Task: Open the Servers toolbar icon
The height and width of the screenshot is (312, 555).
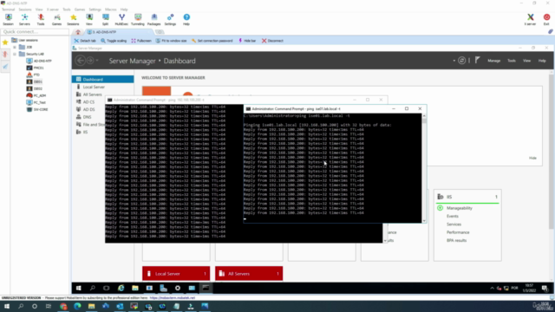Action: (x=24, y=19)
